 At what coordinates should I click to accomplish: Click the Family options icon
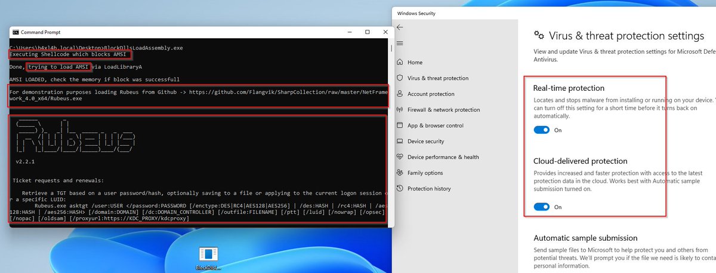(400, 173)
